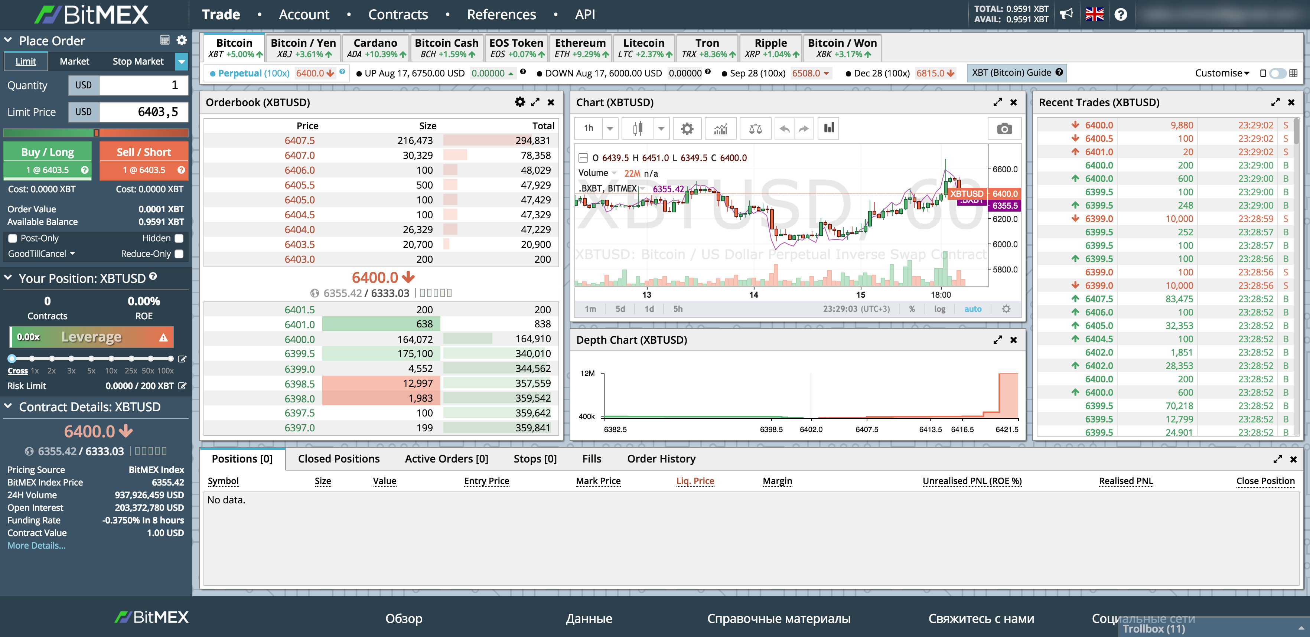
Task: Collapse Your Position: XBTUSD section
Action: coord(8,278)
